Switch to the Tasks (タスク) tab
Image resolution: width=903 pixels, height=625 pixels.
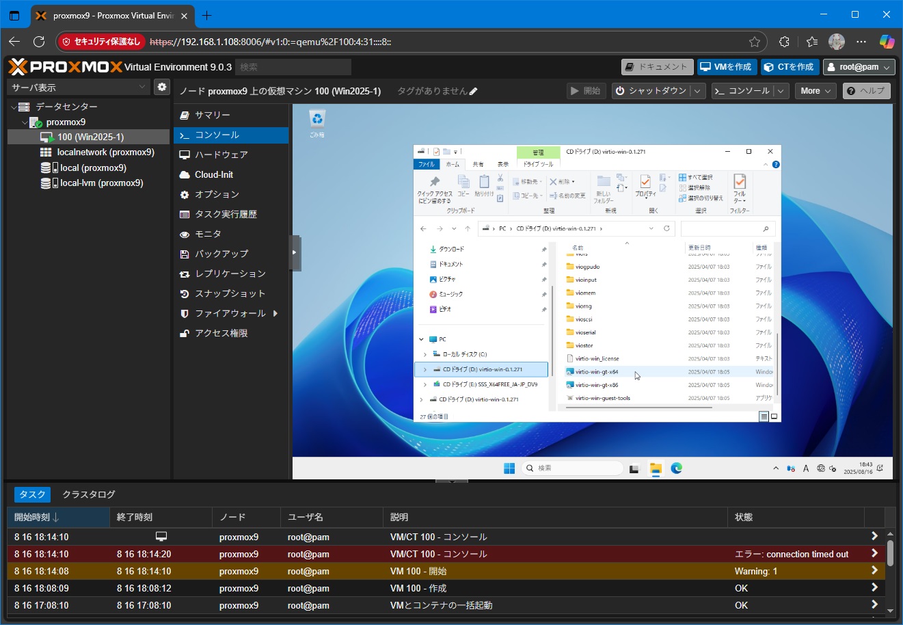pyautogui.click(x=32, y=494)
